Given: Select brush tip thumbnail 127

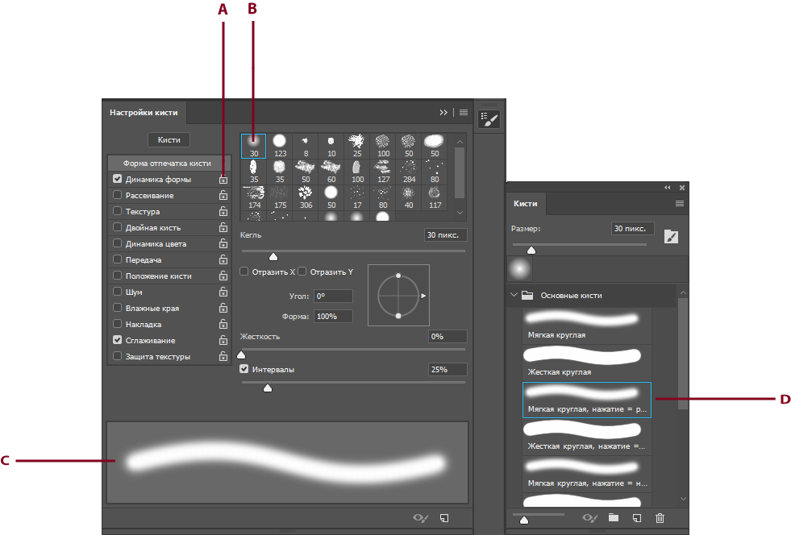Looking at the screenshot, I should coord(383,172).
